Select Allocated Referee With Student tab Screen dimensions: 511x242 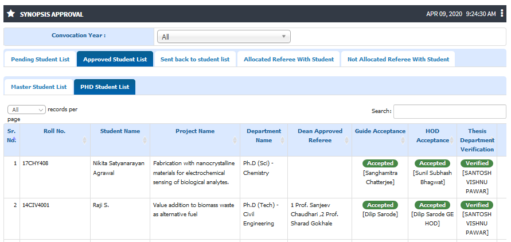coord(288,59)
